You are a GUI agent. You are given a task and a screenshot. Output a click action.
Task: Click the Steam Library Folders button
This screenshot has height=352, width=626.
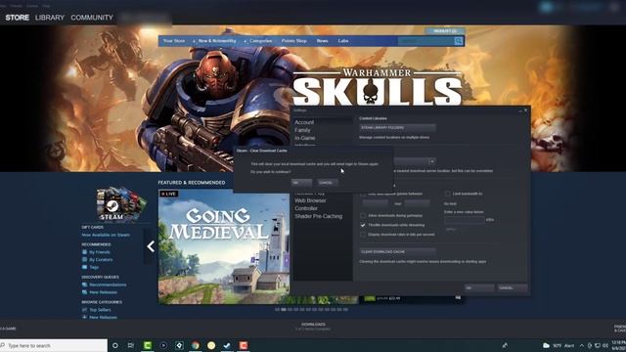pyautogui.click(x=397, y=128)
